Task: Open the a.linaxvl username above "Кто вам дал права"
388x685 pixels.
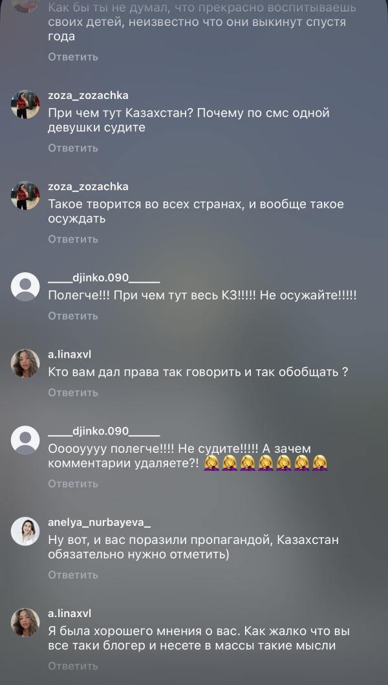Action: tap(69, 354)
